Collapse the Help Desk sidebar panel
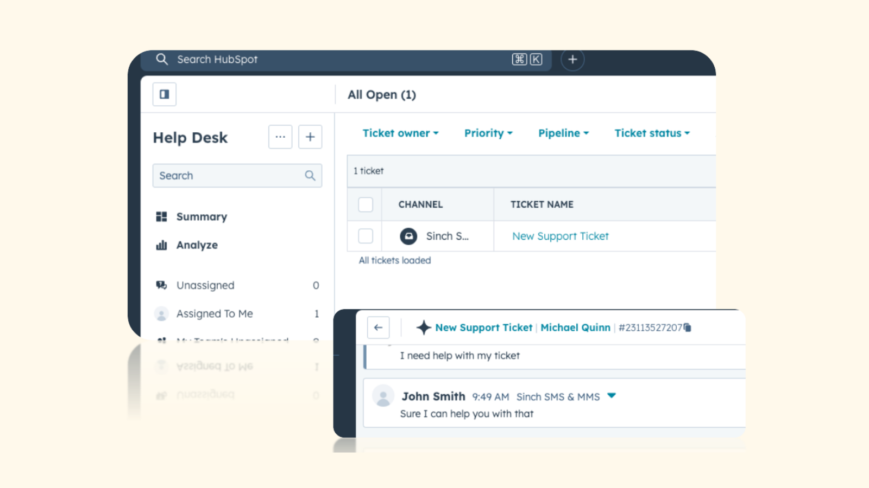 pos(163,94)
